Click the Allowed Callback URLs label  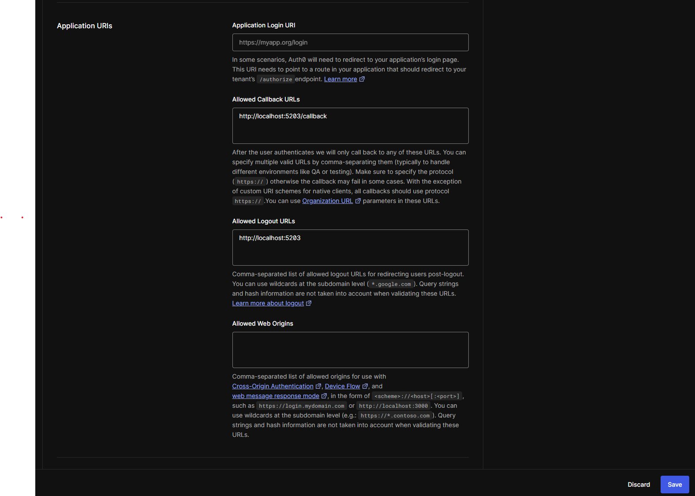coord(266,99)
